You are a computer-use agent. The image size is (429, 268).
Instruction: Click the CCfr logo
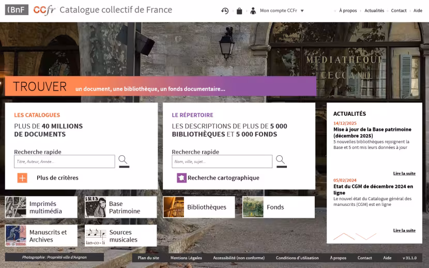[x=44, y=10]
